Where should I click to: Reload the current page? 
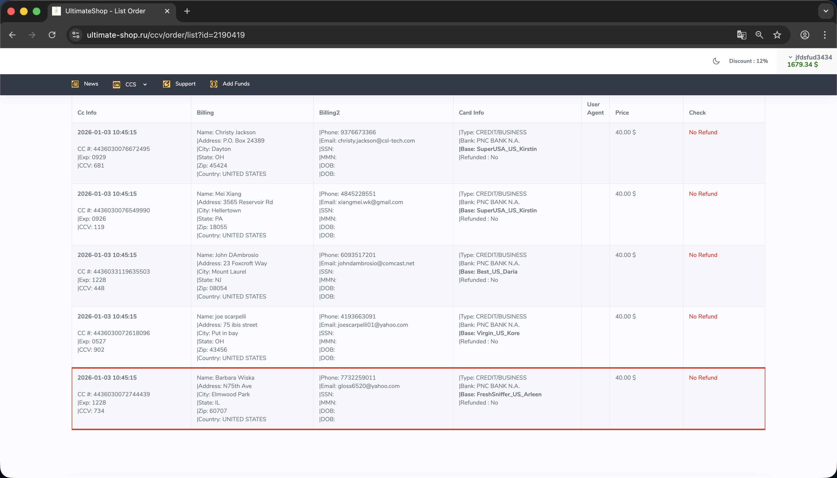coord(52,35)
